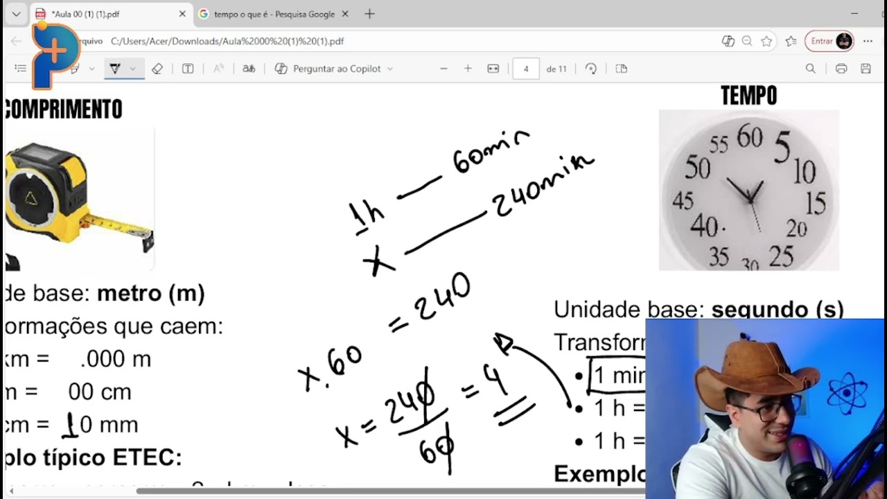The height and width of the screenshot is (499, 887).
Task: Click the '.000 m' text
Action: [x=115, y=359]
